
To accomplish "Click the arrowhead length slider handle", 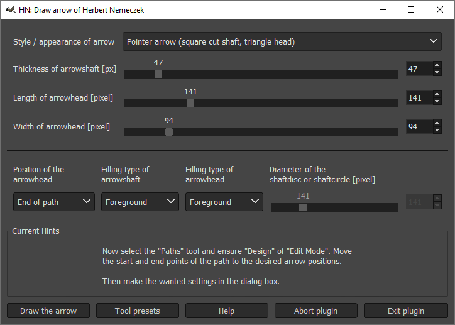I will tap(190, 103).
